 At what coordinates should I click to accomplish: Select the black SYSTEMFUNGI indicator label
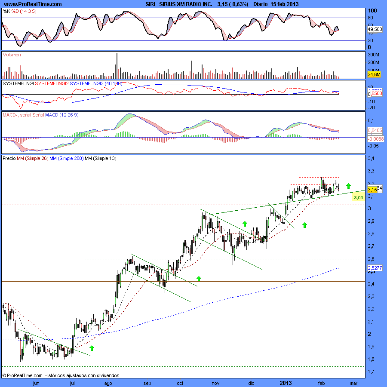(x=18, y=84)
